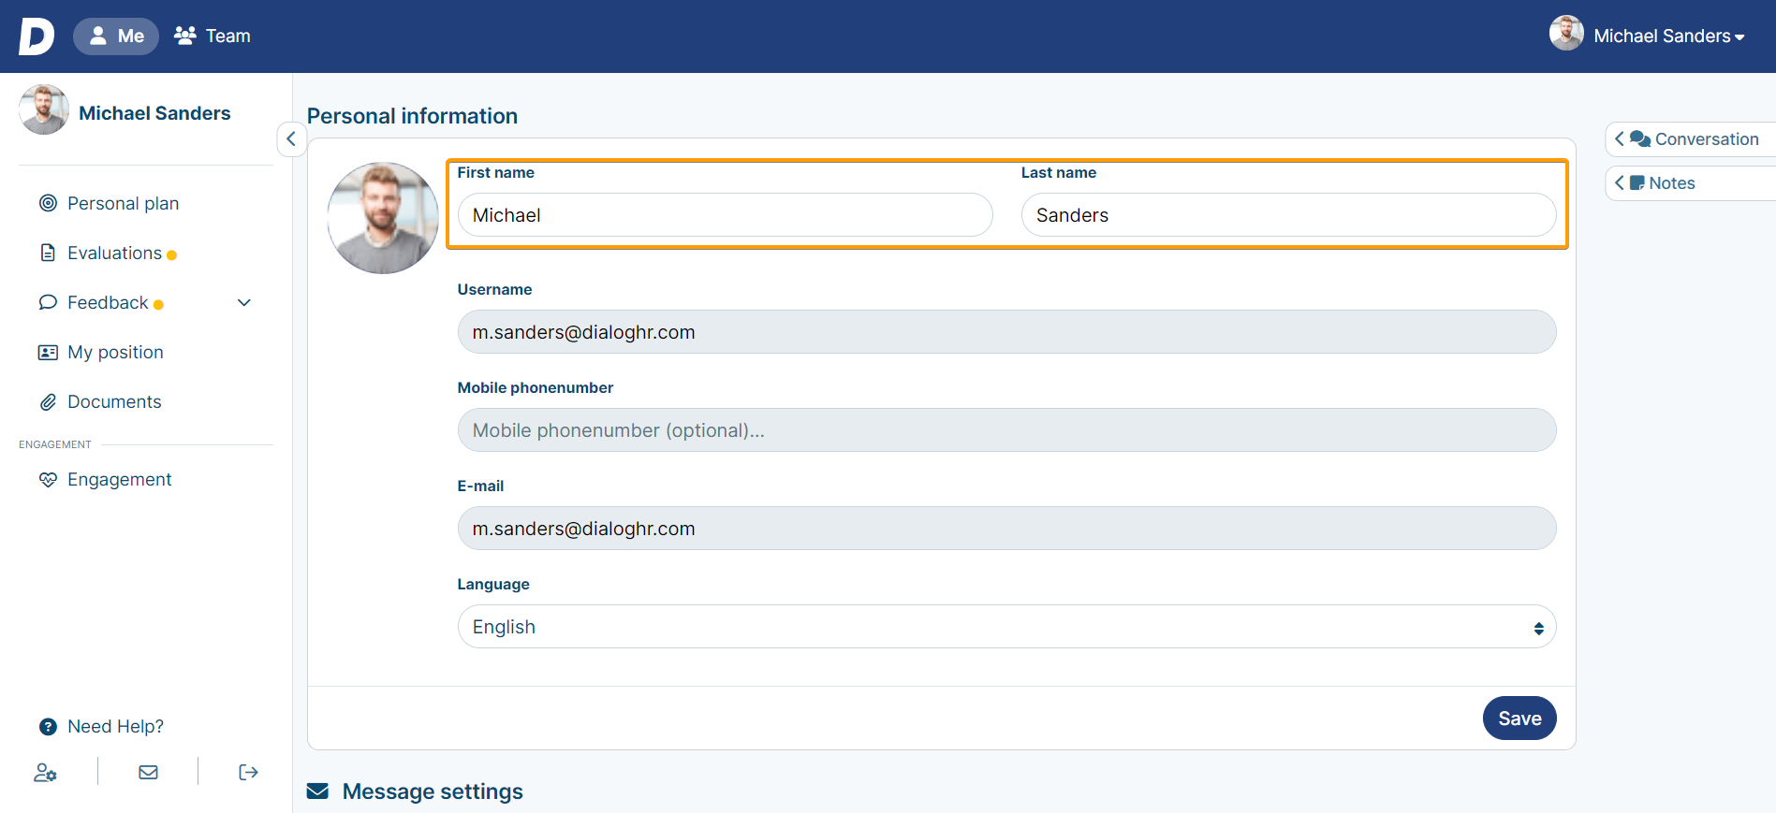This screenshot has width=1776, height=813.
Task: Click the Message settings heading
Action: 433,791
